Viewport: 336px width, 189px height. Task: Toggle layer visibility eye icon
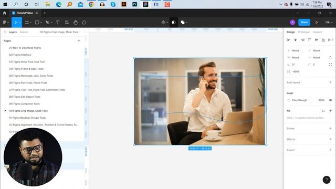330,100
